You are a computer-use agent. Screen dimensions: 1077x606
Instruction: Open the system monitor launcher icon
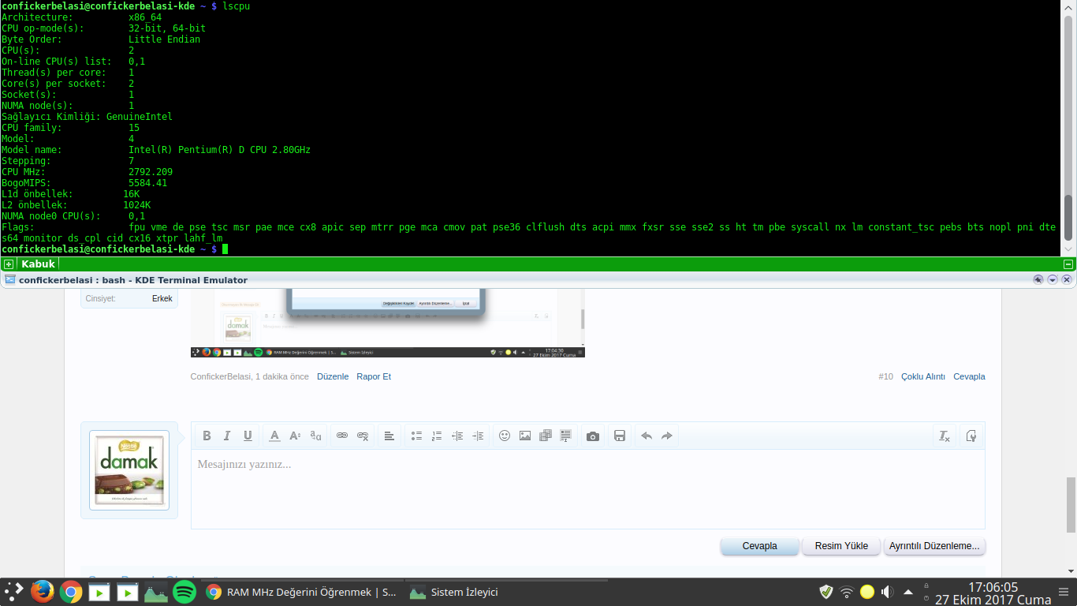tap(156, 592)
